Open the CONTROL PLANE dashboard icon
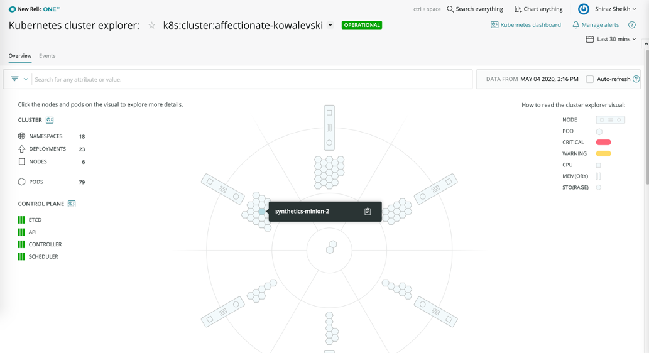Viewport: 649px width, 353px height. click(x=72, y=204)
